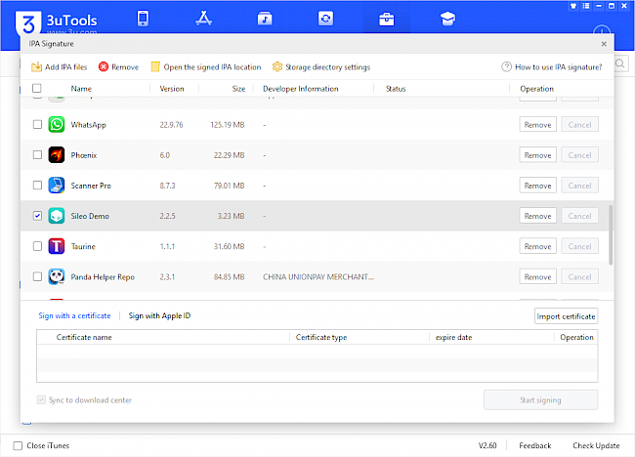The height and width of the screenshot is (457, 635).
Task: Open the Toolbox briefcase icon
Action: point(386,19)
